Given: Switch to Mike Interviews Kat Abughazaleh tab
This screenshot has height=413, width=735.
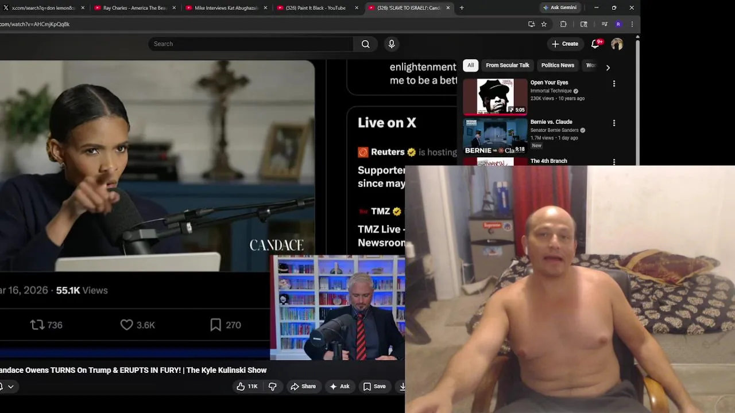Looking at the screenshot, I should (x=226, y=8).
